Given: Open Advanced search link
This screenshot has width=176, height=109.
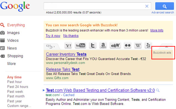Looking at the screenshot, I should [x=163, y=12].
